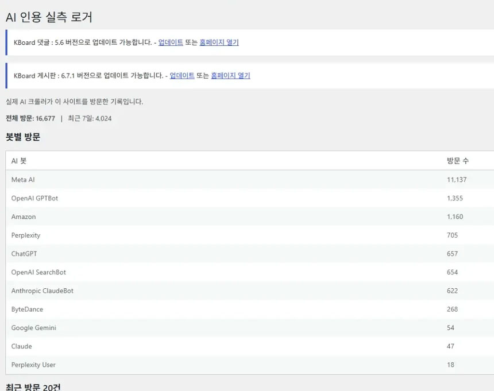
Task: Select the Amazon row in table
Action: point(250,217)
